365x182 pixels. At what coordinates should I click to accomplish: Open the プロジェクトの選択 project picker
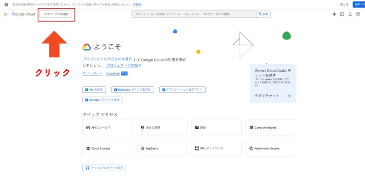[x=56, y=14]
